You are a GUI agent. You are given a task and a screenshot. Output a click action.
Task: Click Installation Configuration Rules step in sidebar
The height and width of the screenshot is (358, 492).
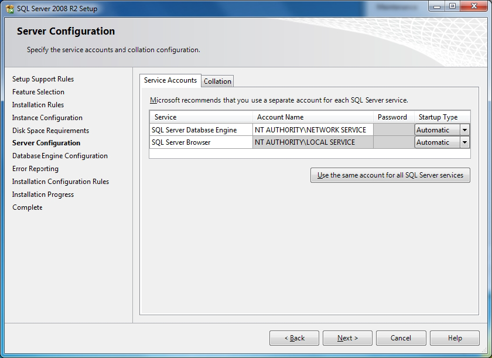point(60,182)
